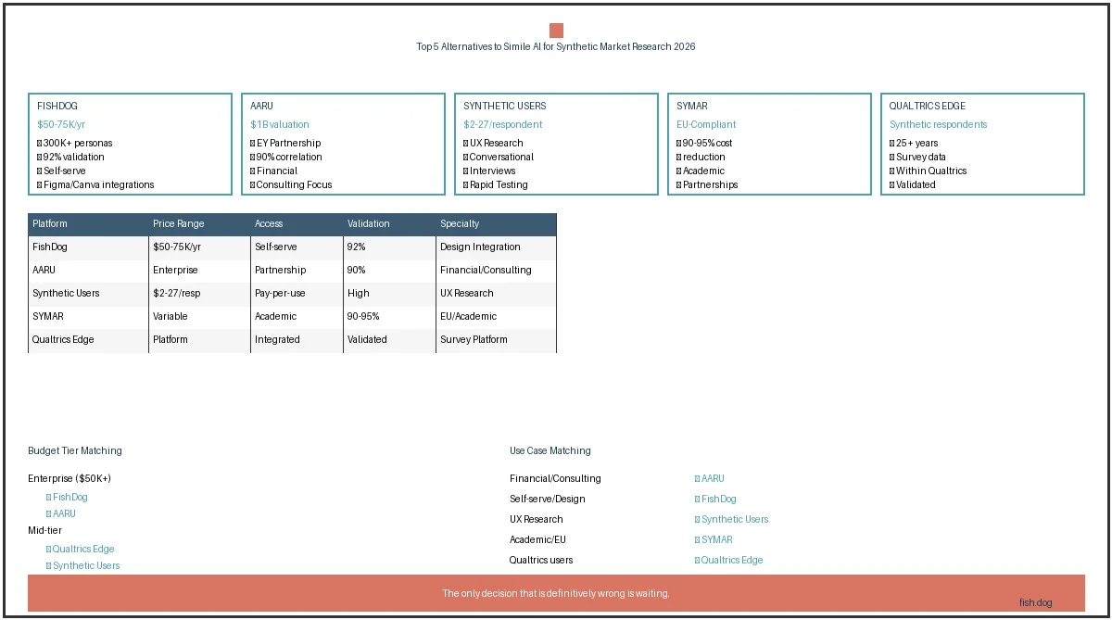The image size is (1112, 620).
Task: Open the FishDog link under Enterprise tier
Action: coord(67,497)
